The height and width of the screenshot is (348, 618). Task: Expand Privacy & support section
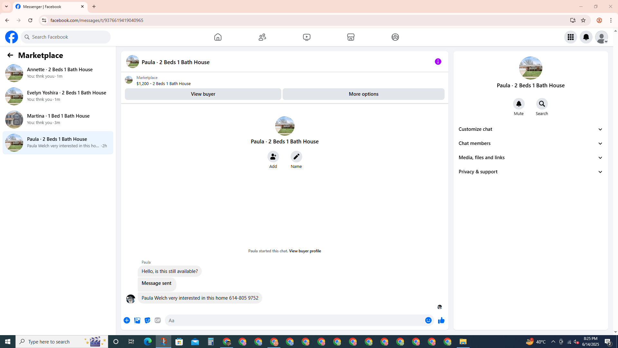pos(530,172)
